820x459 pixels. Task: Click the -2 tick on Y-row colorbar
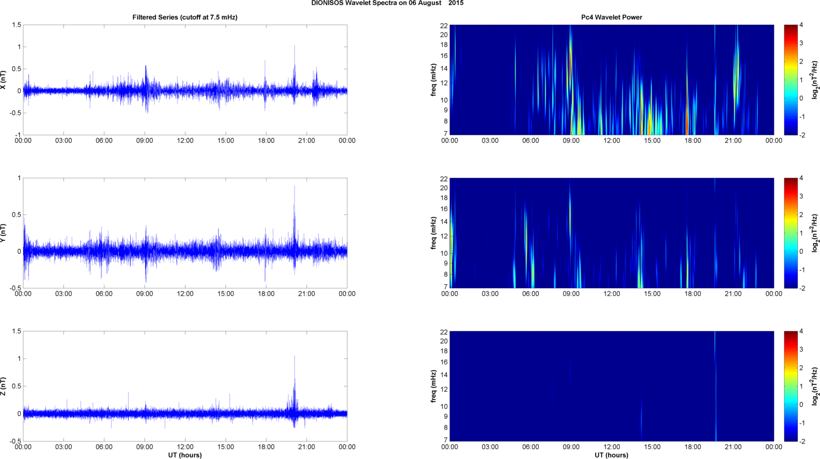[802, 288]
